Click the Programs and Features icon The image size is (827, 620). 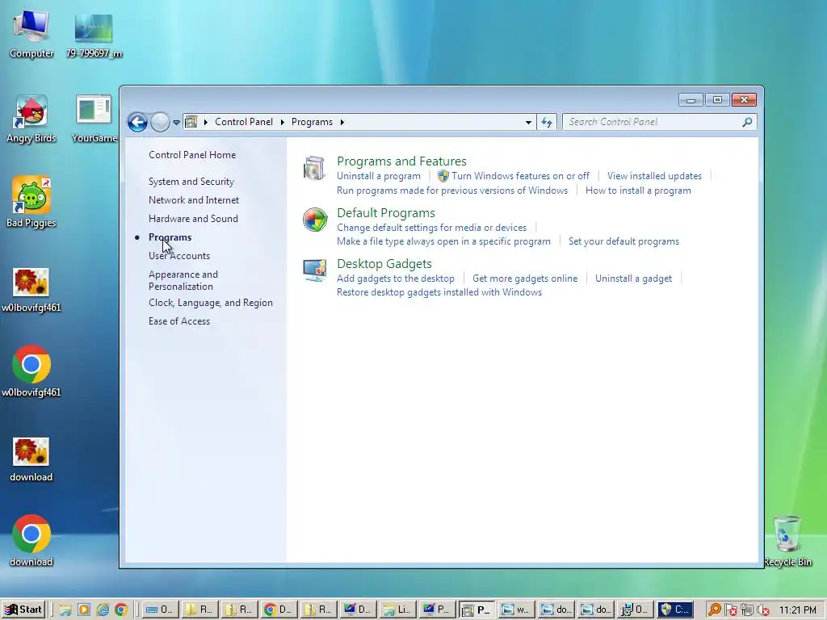314,168
